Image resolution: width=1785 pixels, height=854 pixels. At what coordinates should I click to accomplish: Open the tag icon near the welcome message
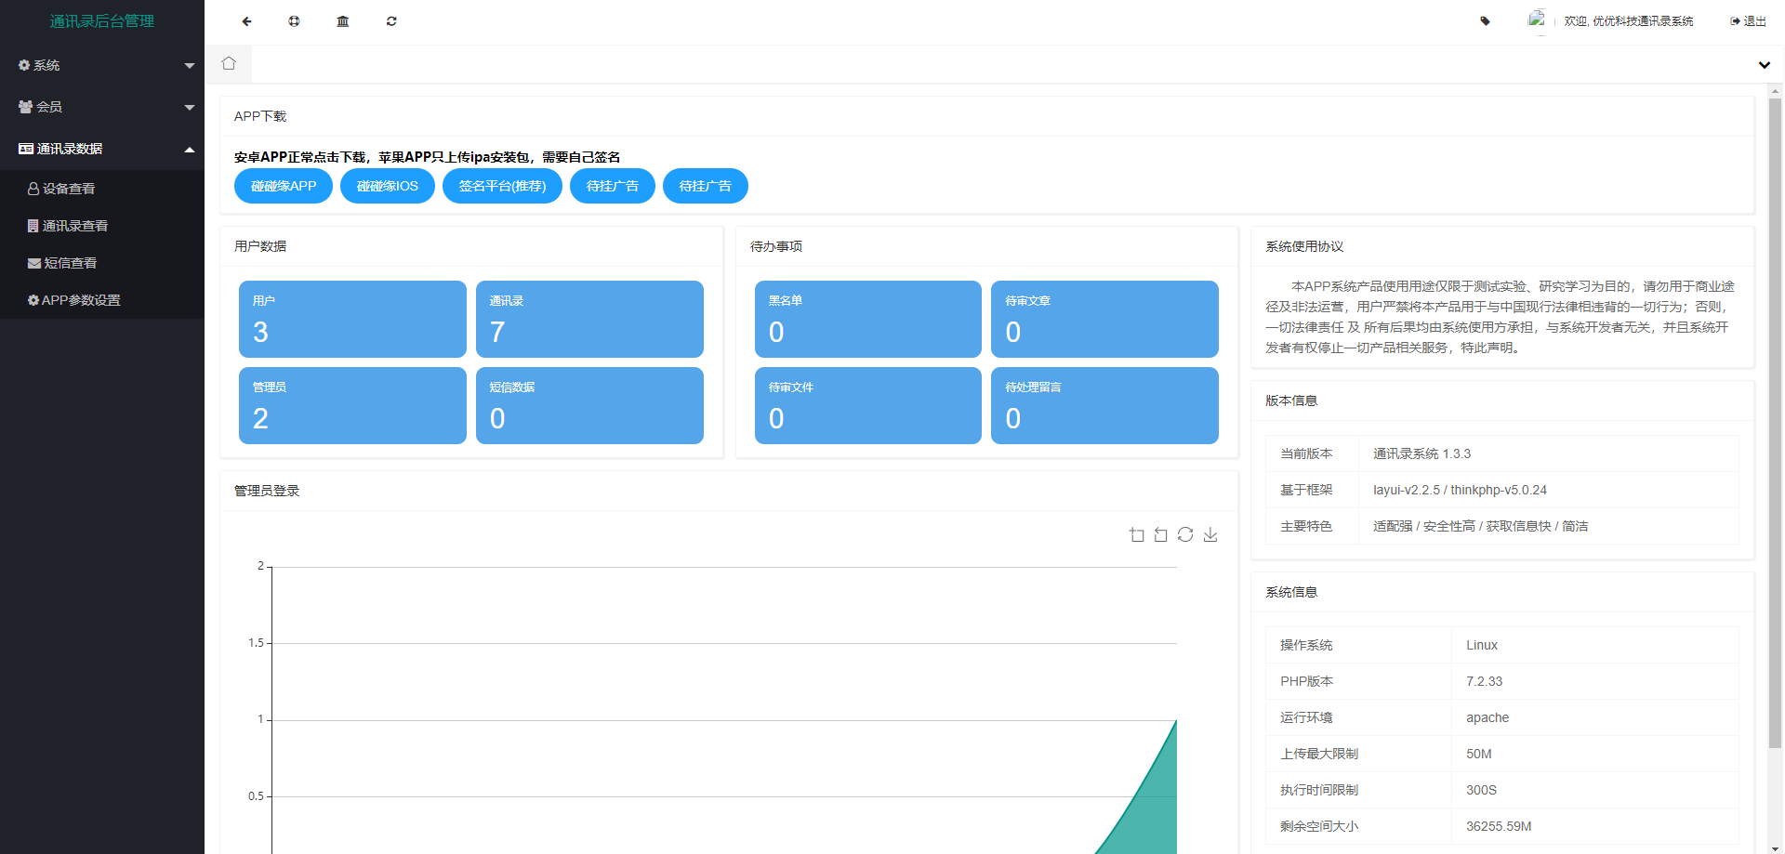[1485, 20]
